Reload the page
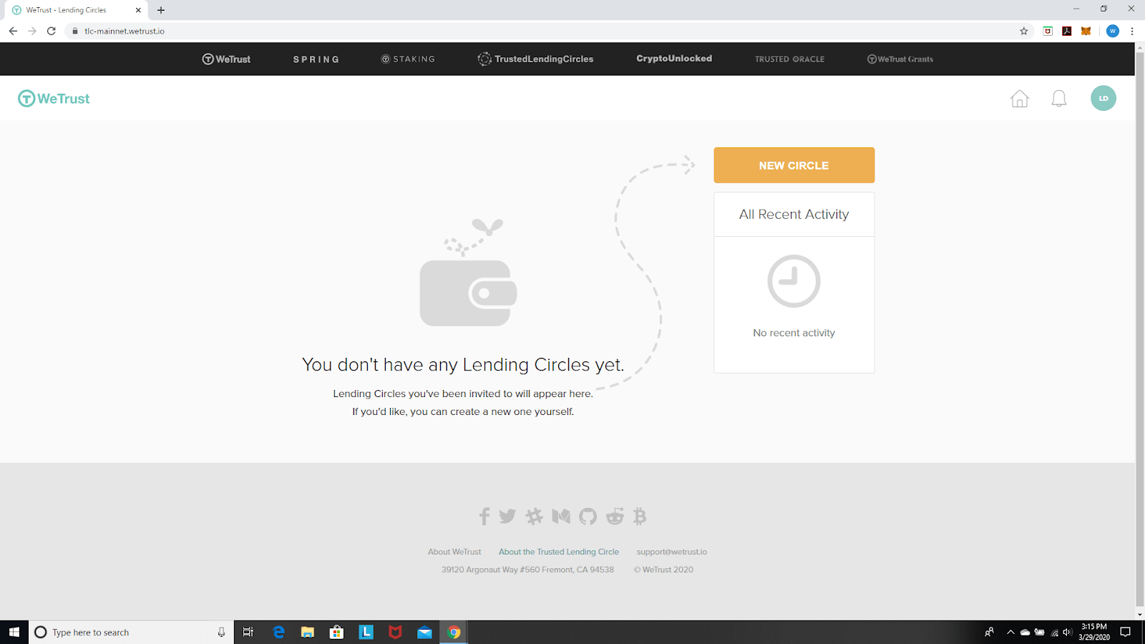 pyautogui.click(x=52, y=31)
